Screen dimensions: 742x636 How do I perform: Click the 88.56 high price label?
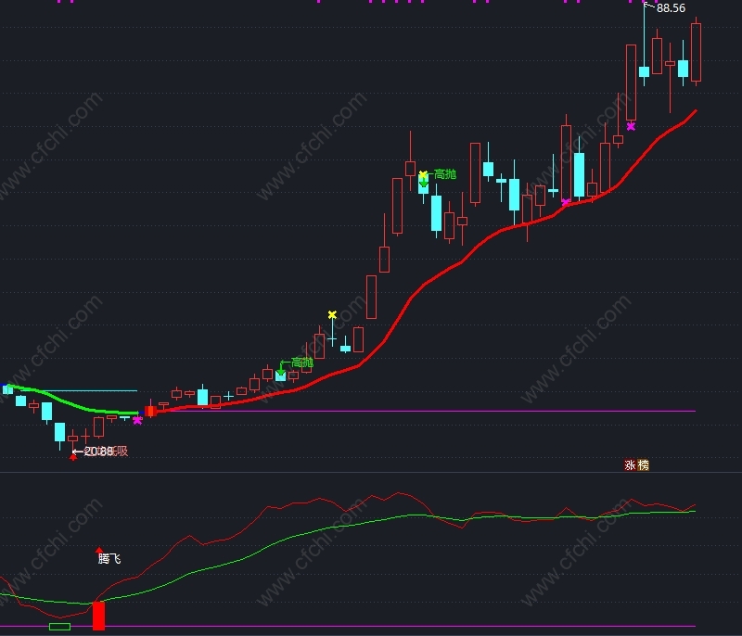pyautogui.click(x=671, y=8)
